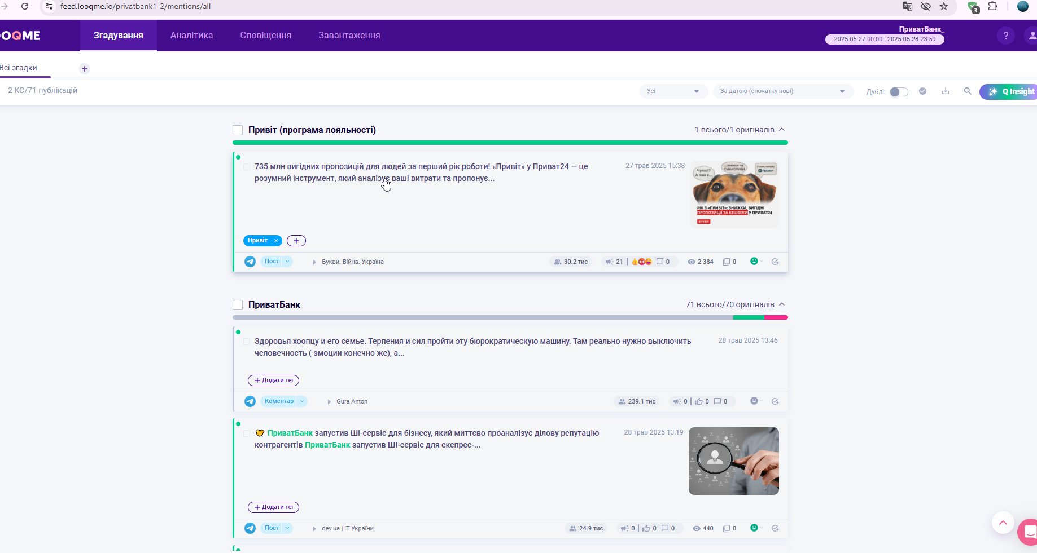Open the browser profile avatar
The image size is (1037, 553).
pos(1023,6)
